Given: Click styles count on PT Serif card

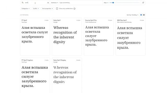Looking at the screenshot, I should pos(46,20).
